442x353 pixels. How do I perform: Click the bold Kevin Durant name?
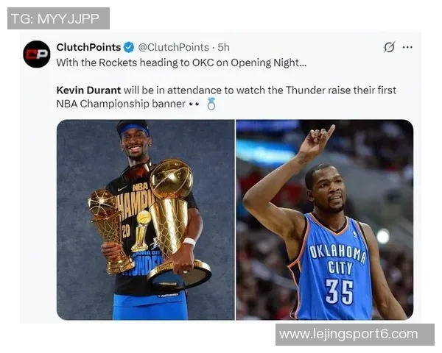click(x=88, y=90)
